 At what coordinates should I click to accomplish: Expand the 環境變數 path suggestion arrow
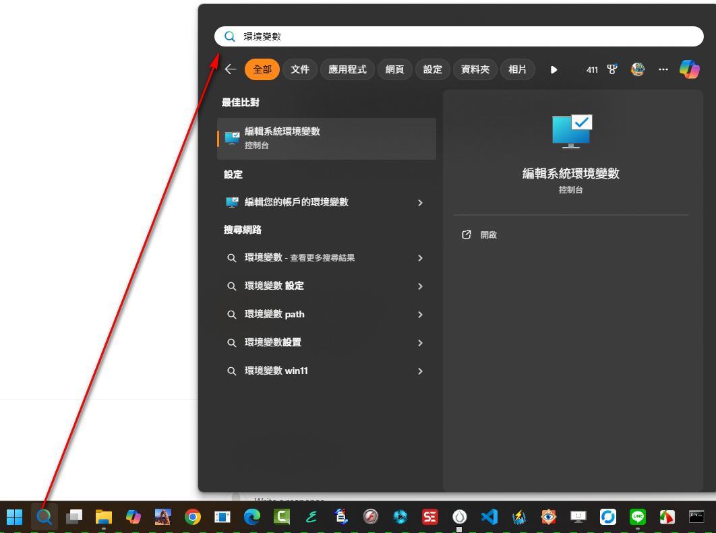click(420, 315)
